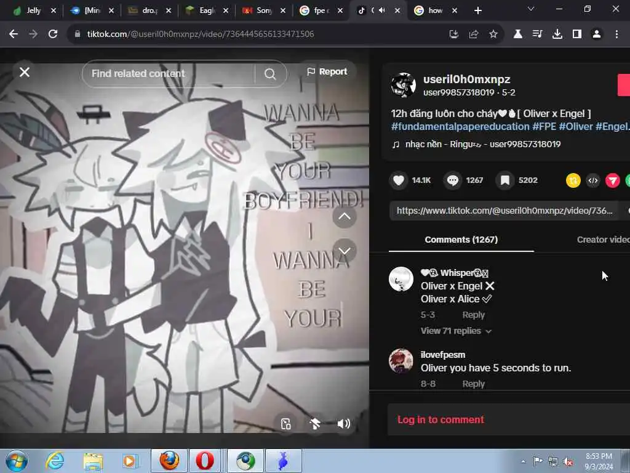Close the TikTok video viewer

pyautogui.click(x=25, y=73)
